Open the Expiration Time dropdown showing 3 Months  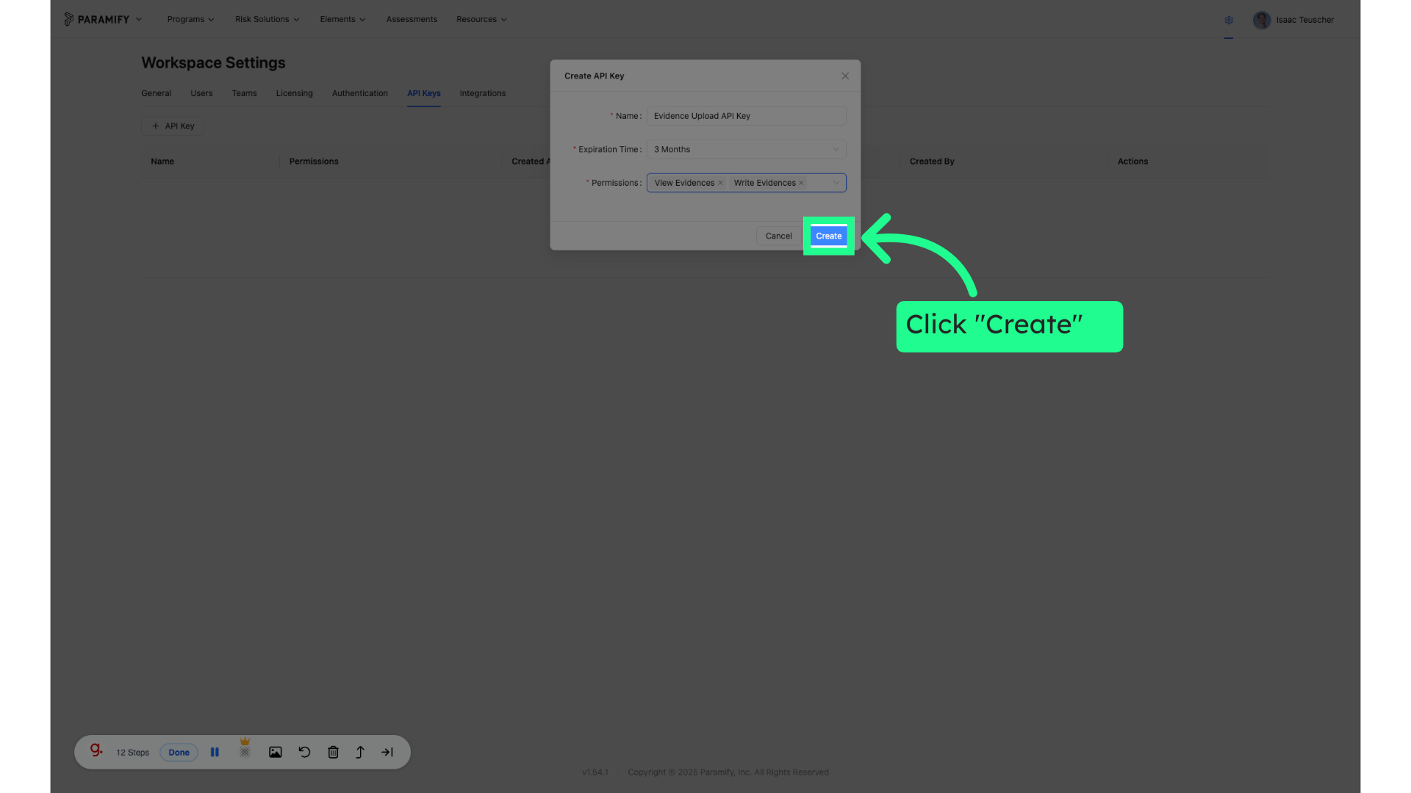pos(746,150)
